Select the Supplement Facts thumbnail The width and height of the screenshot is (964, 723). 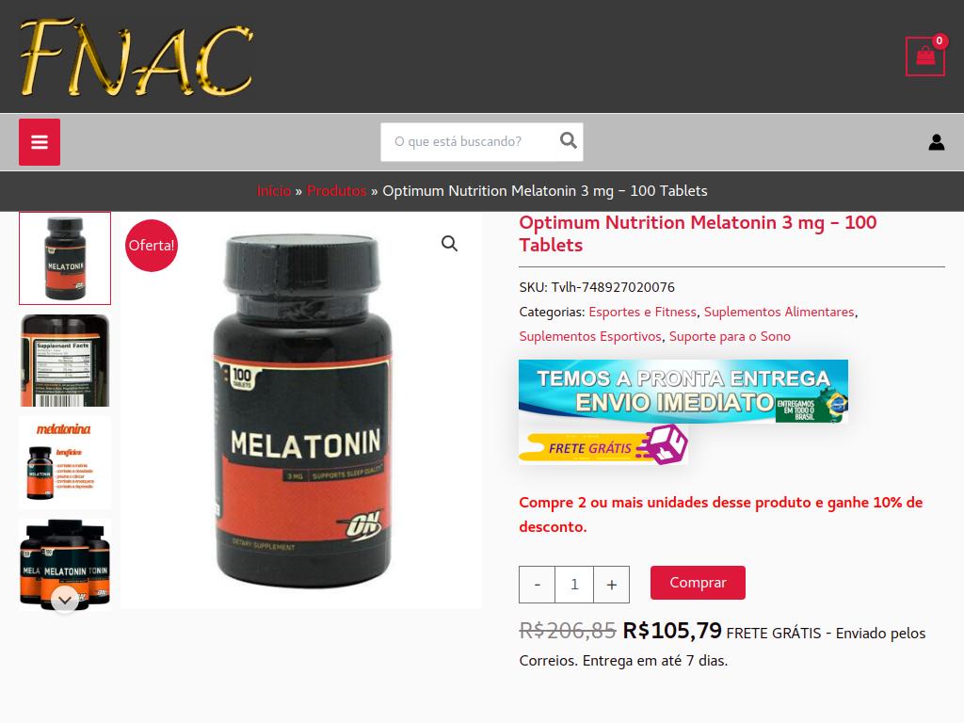pos(65,361)
